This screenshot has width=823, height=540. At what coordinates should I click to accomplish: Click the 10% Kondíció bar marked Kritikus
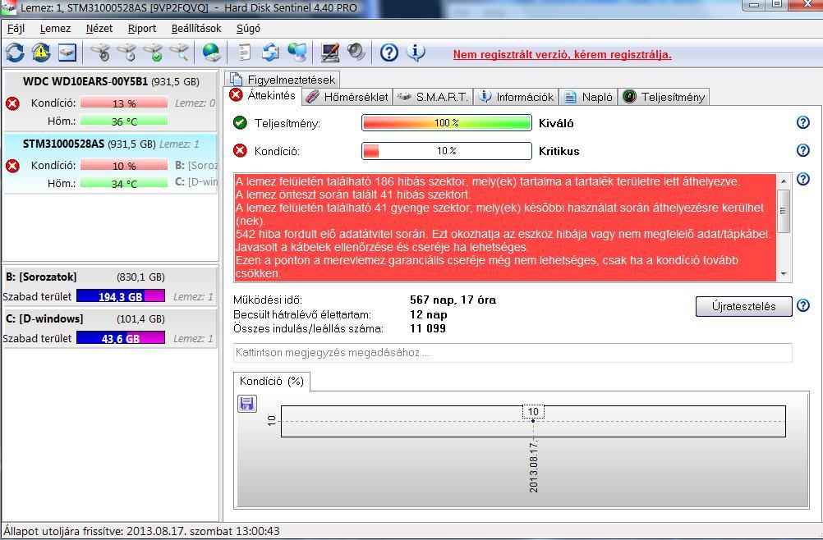[x=447, y=150]
